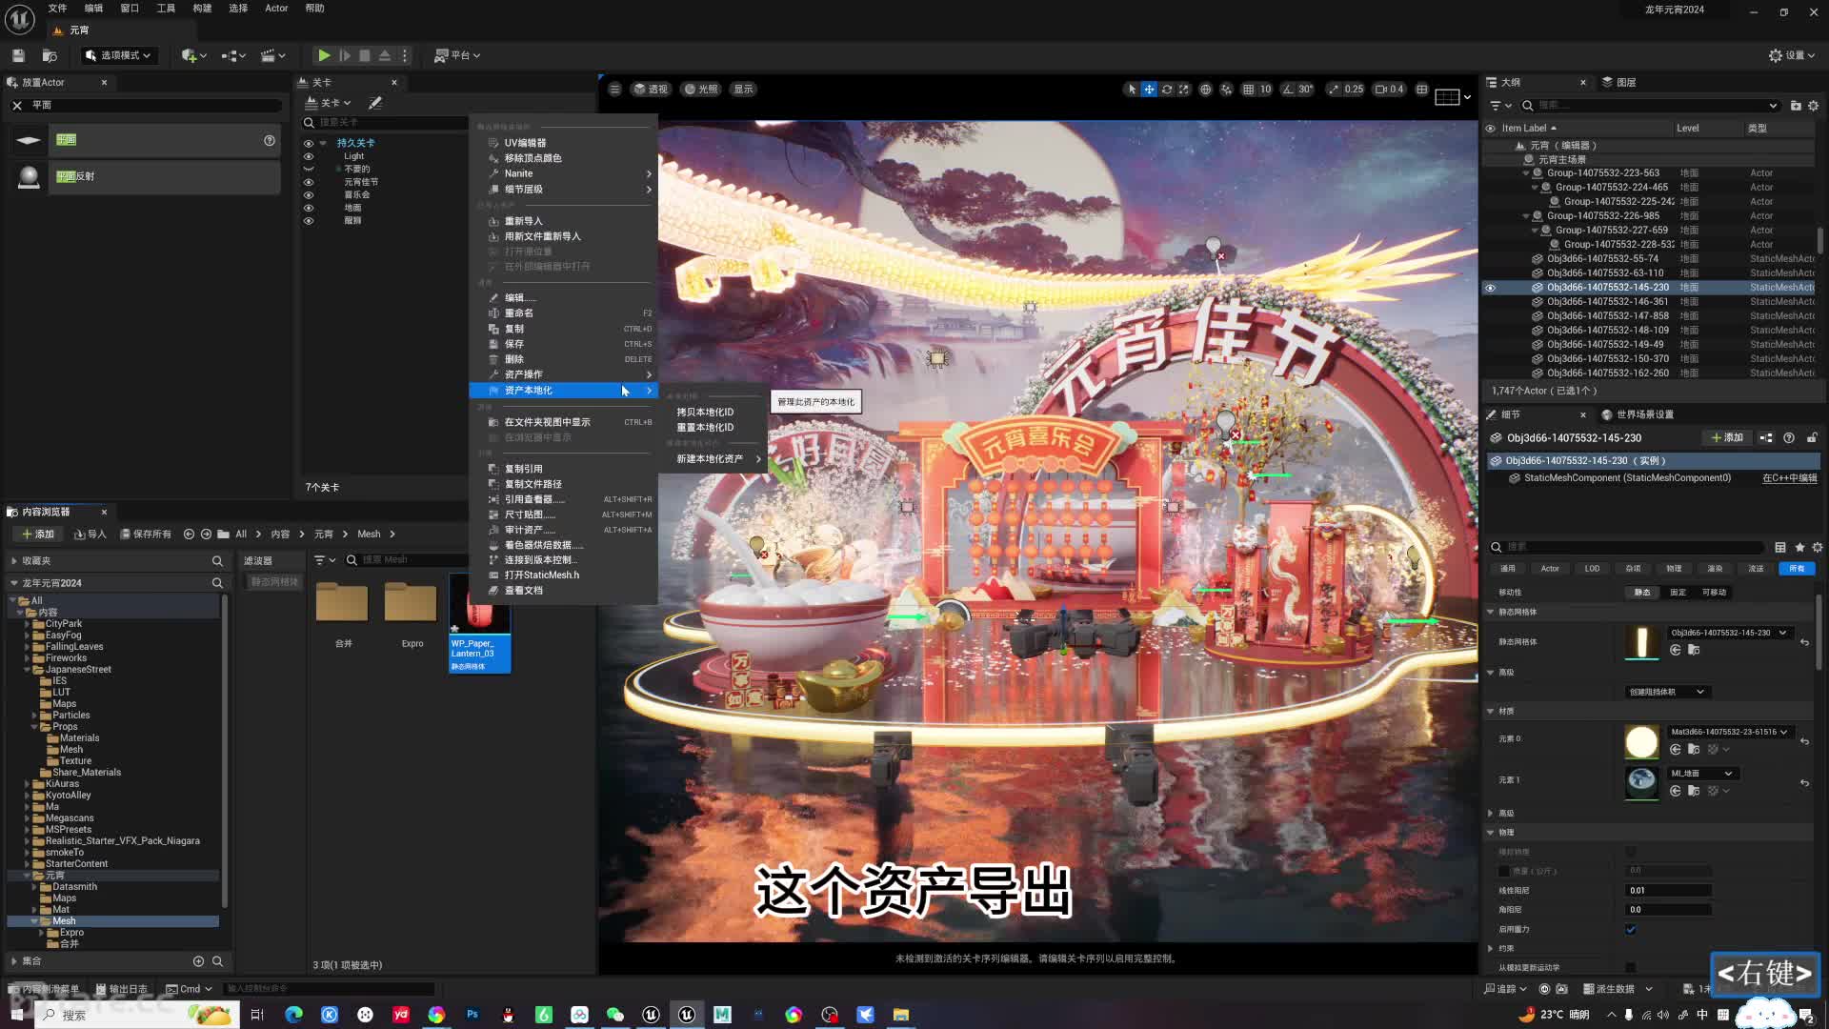Switch to the 物理 physics filter tab
The width and height of the screenshot is (1829, 1029).
click(1674, 569)
